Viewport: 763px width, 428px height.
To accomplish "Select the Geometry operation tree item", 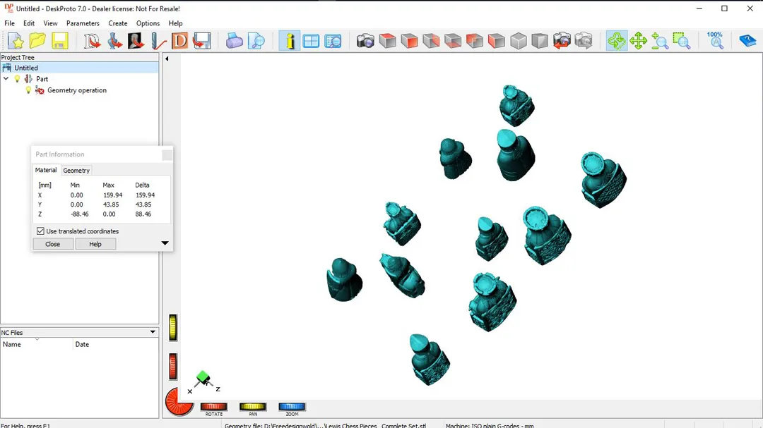I will (77, 90).
